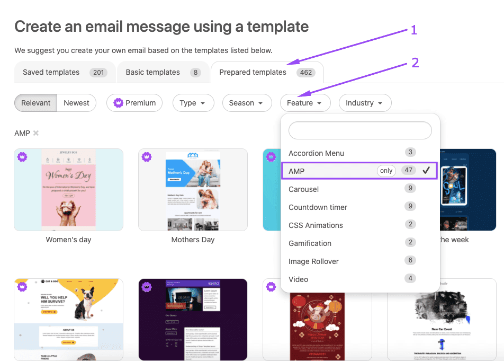Click the crown badge on the Chinese New Year template
The height and width of the screenshot is (361, 504).
[271, 287]
